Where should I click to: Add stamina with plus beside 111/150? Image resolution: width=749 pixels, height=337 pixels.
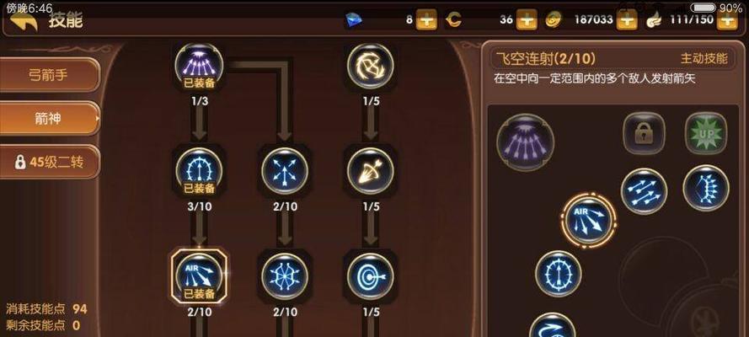[x=727, y=20]
